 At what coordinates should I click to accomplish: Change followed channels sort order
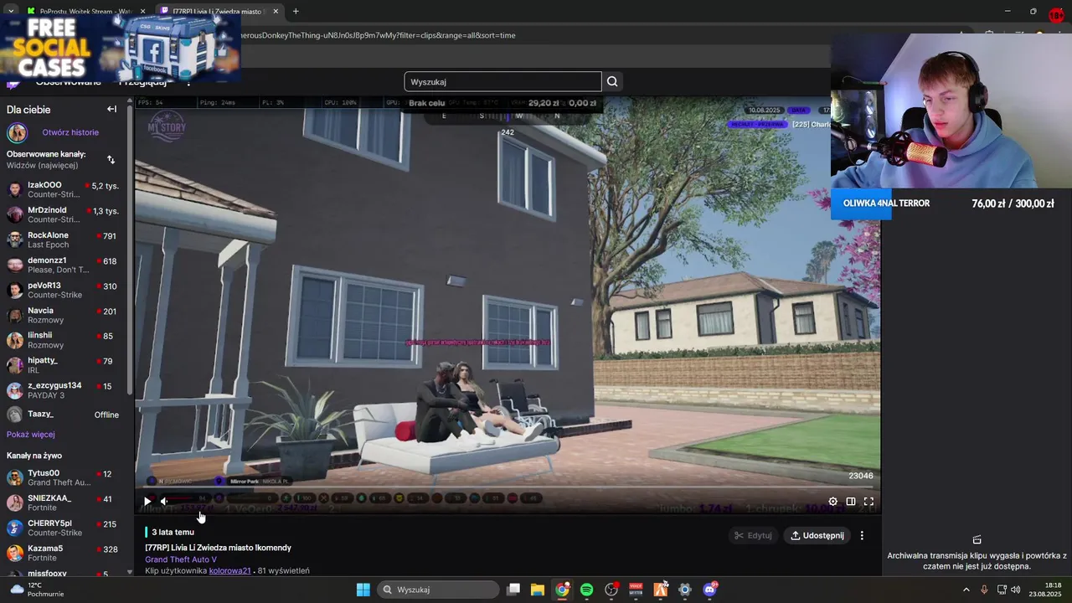click(x=111, y=159)
